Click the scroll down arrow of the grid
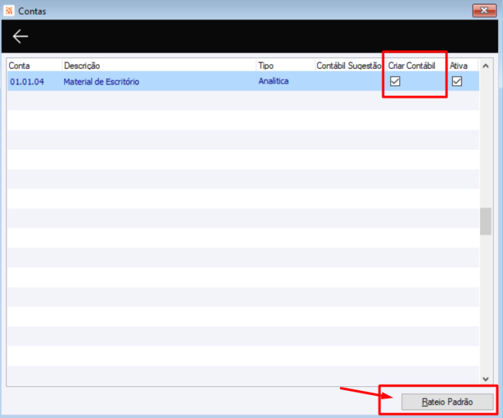This screenshot has height=418, width=503. point(486,379)
